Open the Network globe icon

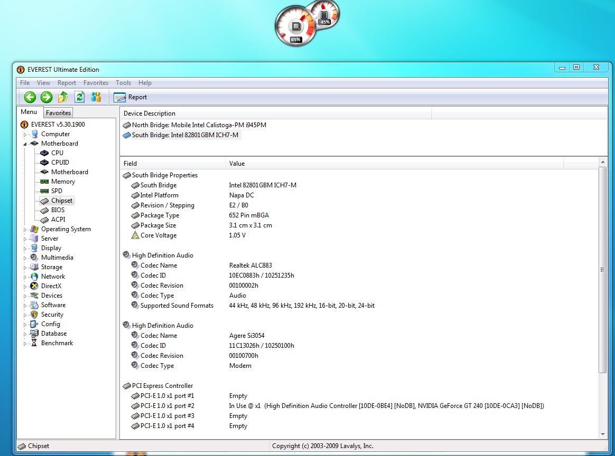click(x=34, y=276)
